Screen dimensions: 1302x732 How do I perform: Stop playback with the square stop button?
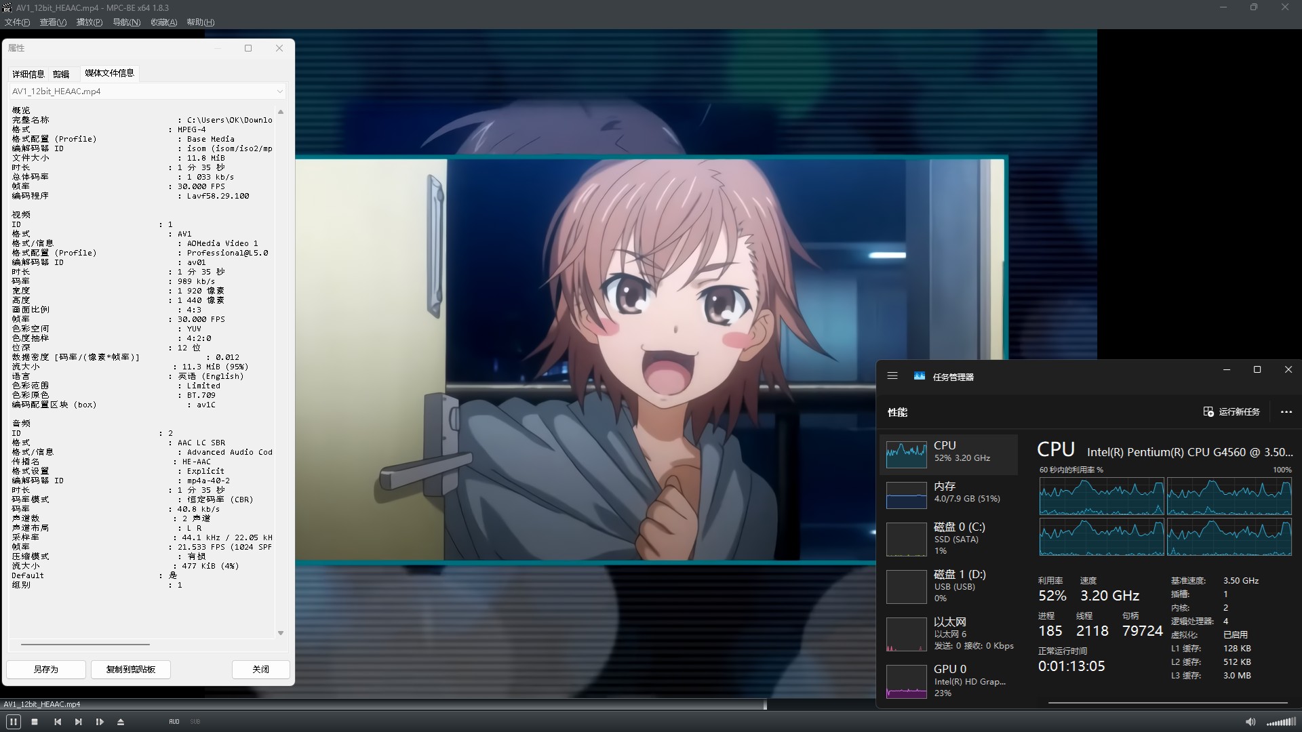point(35,722)
